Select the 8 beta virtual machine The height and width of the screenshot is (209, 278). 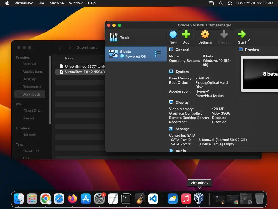(x=136, y=54)
